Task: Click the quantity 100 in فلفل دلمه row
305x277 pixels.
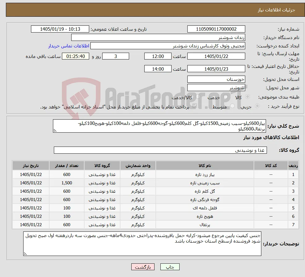Action: click(67, 208)
